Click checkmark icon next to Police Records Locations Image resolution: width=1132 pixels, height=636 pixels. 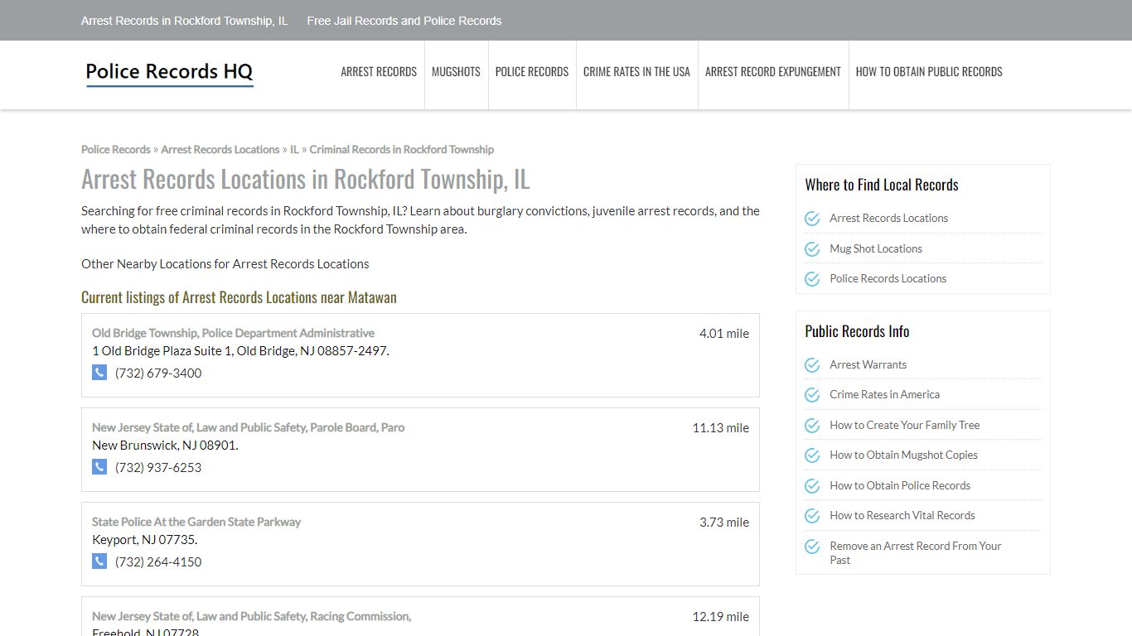[812, 279]
